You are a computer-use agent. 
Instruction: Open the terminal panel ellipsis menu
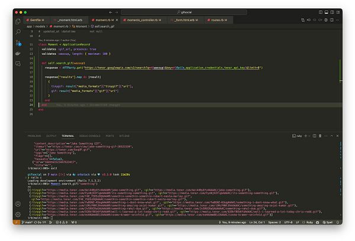click(326, 136)
